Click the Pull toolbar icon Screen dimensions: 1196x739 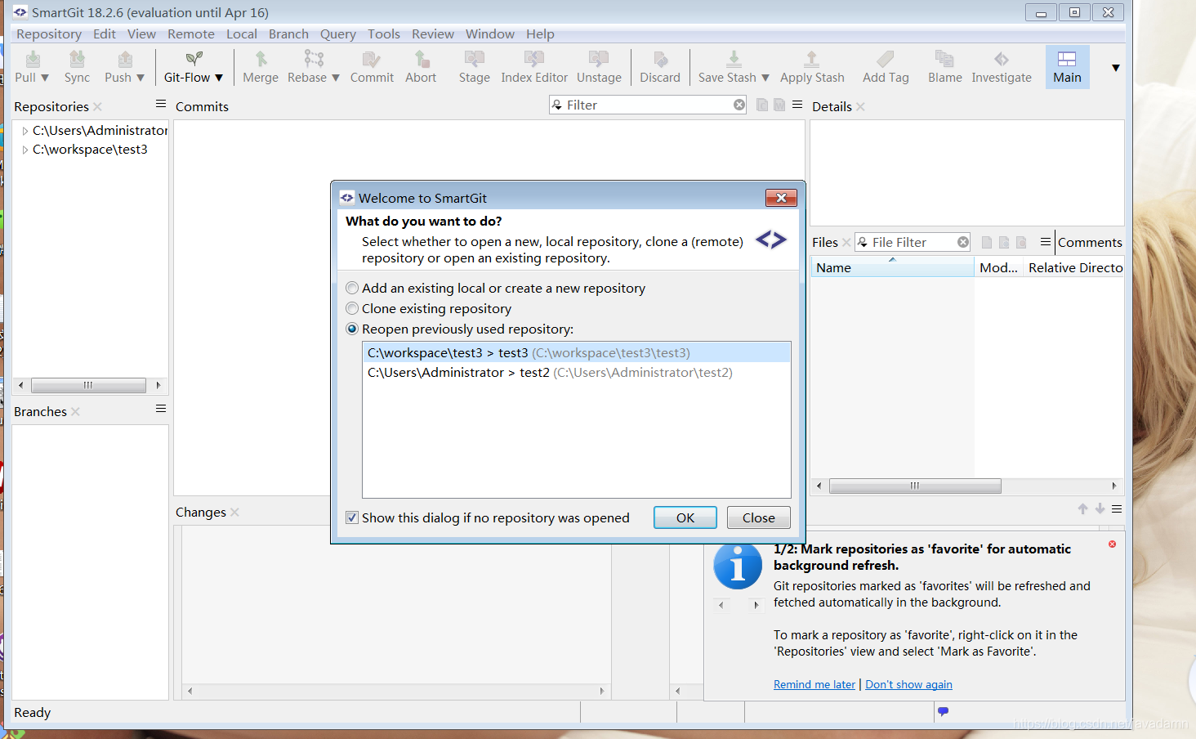coord(32,60)
